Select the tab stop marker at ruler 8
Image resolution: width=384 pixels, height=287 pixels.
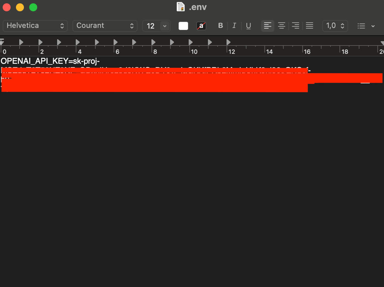[153, 42]
